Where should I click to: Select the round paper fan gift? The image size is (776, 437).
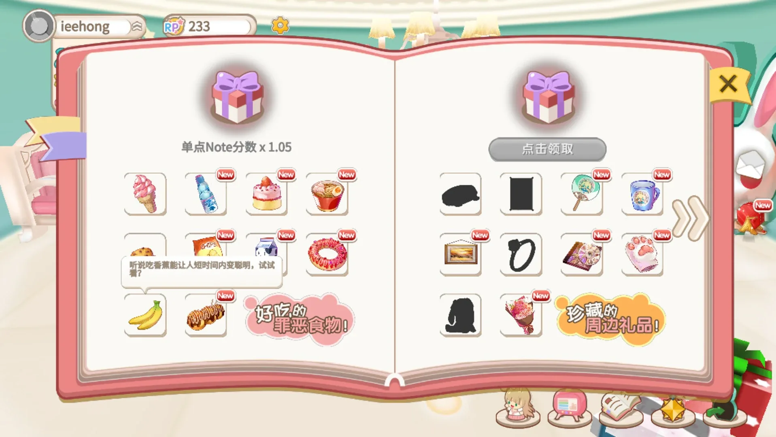tap(582, 194)
